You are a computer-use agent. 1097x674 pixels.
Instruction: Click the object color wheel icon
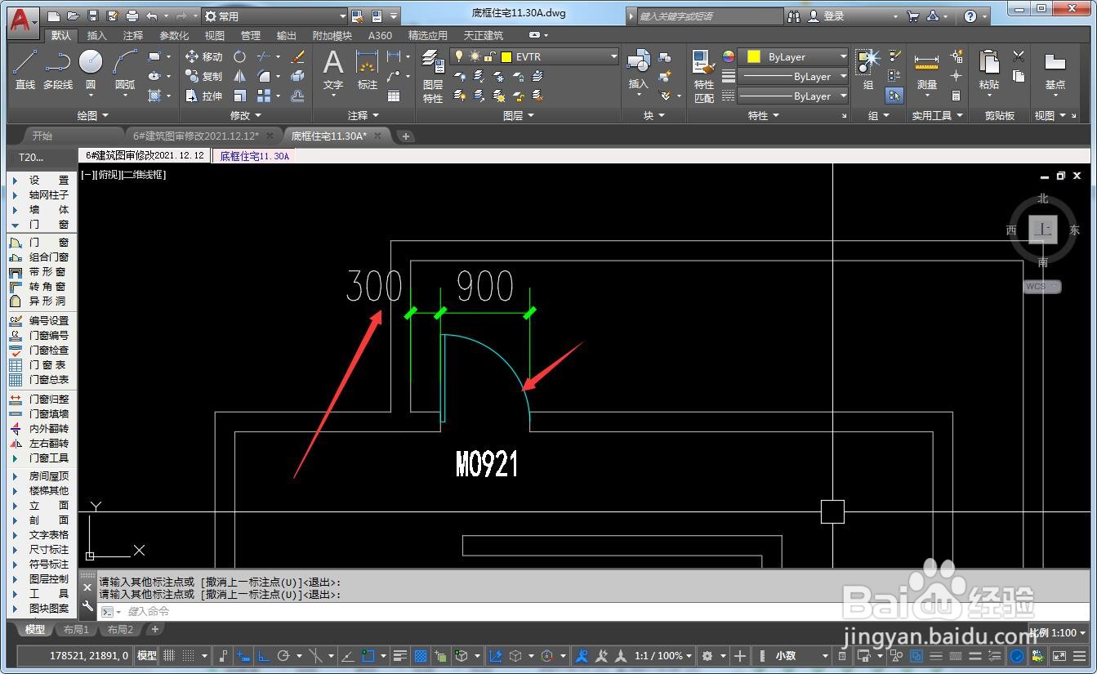pos(729,56)
